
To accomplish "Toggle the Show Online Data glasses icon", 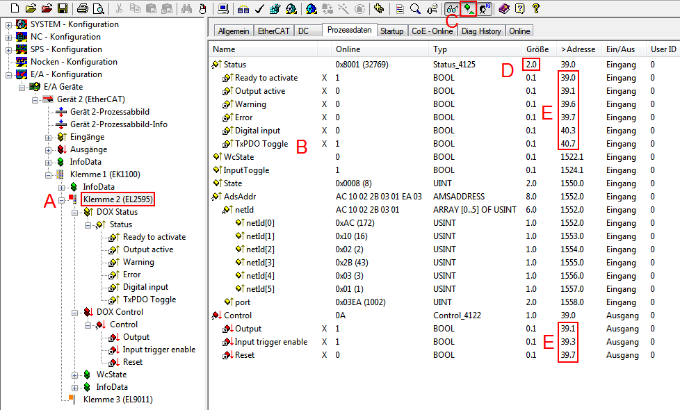I will click(452, 8).
